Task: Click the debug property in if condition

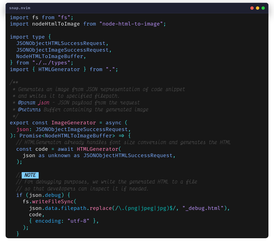Action: (x=53, y=195)
